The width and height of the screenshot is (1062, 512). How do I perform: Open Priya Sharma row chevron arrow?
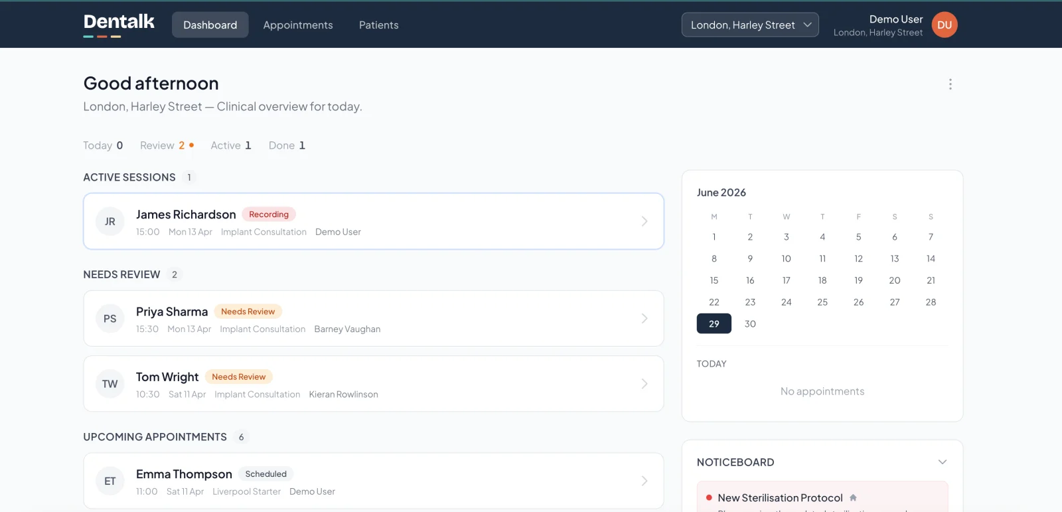point(644,319)
